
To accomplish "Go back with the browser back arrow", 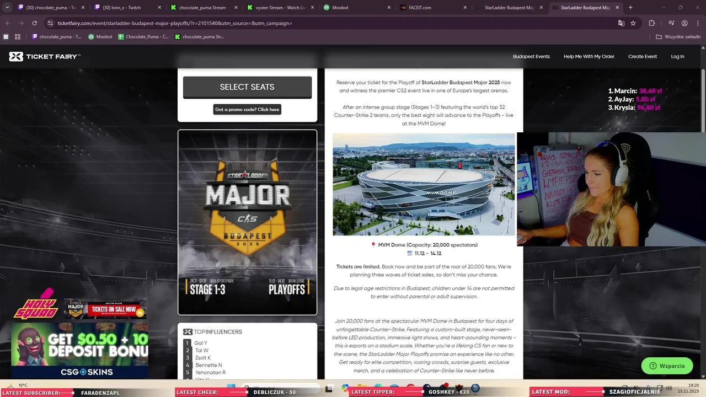I will [8, 23].
